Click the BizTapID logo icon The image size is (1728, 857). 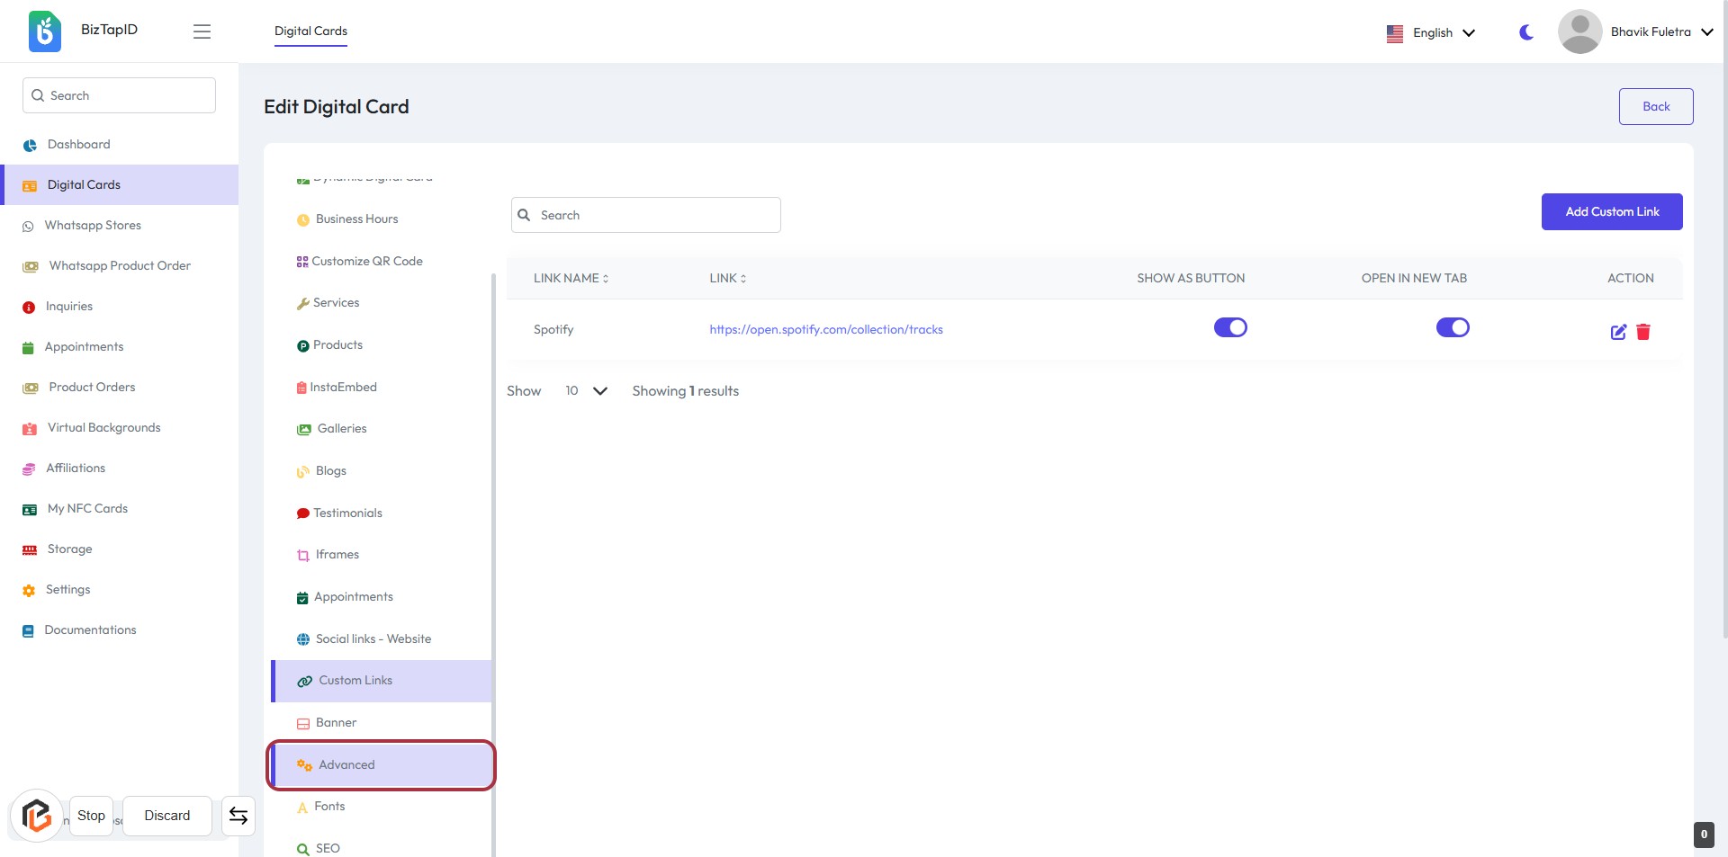[x=45, y=31]
